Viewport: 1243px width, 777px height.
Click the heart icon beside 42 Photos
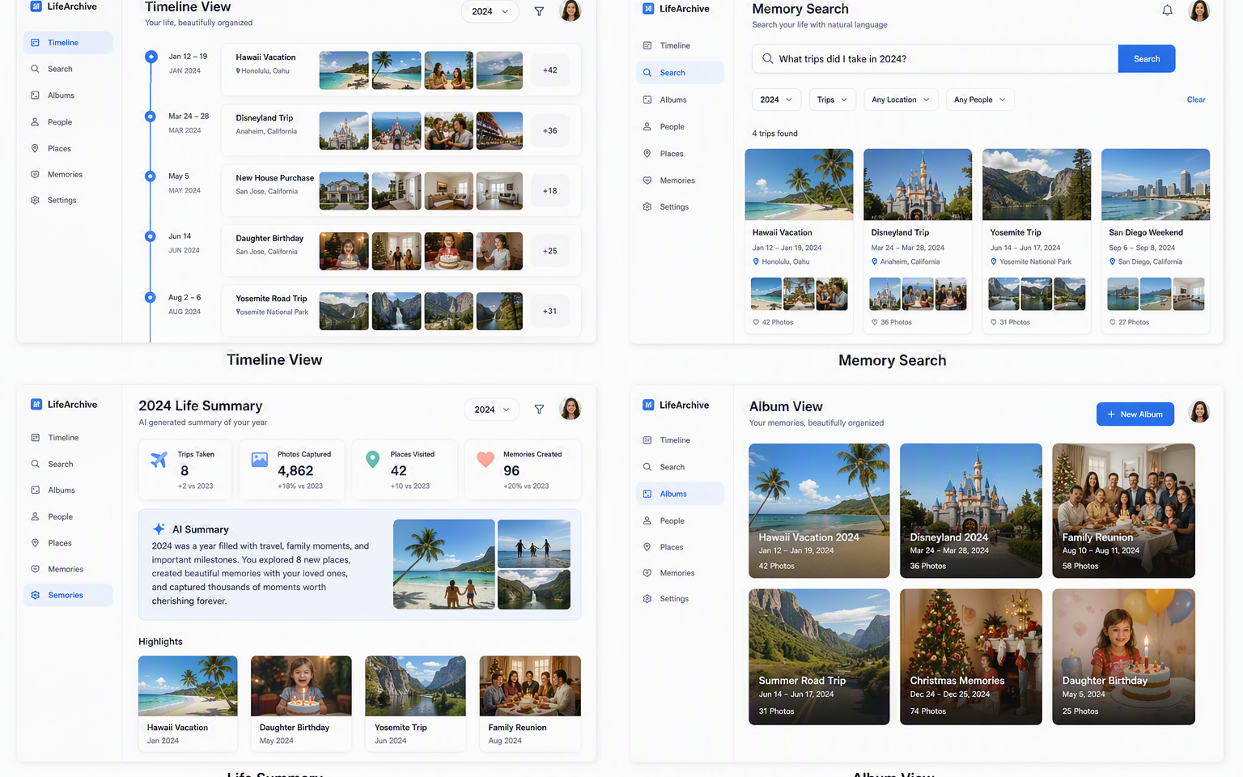click(x=757, y=322)
